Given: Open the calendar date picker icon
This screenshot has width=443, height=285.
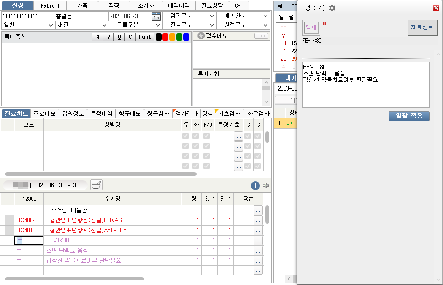Looking at the screenshot, I should pos(156,16).
